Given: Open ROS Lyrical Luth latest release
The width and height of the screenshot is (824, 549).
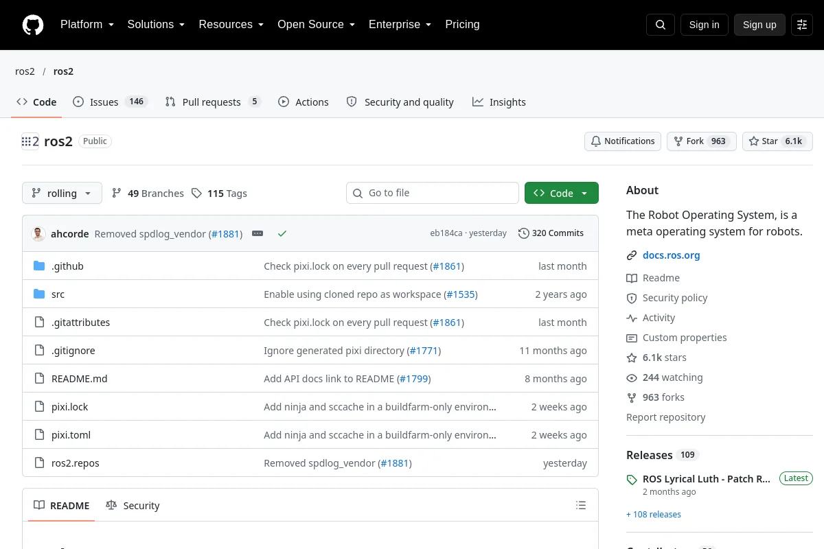Looking at the screenshot, I should [706, 479].
